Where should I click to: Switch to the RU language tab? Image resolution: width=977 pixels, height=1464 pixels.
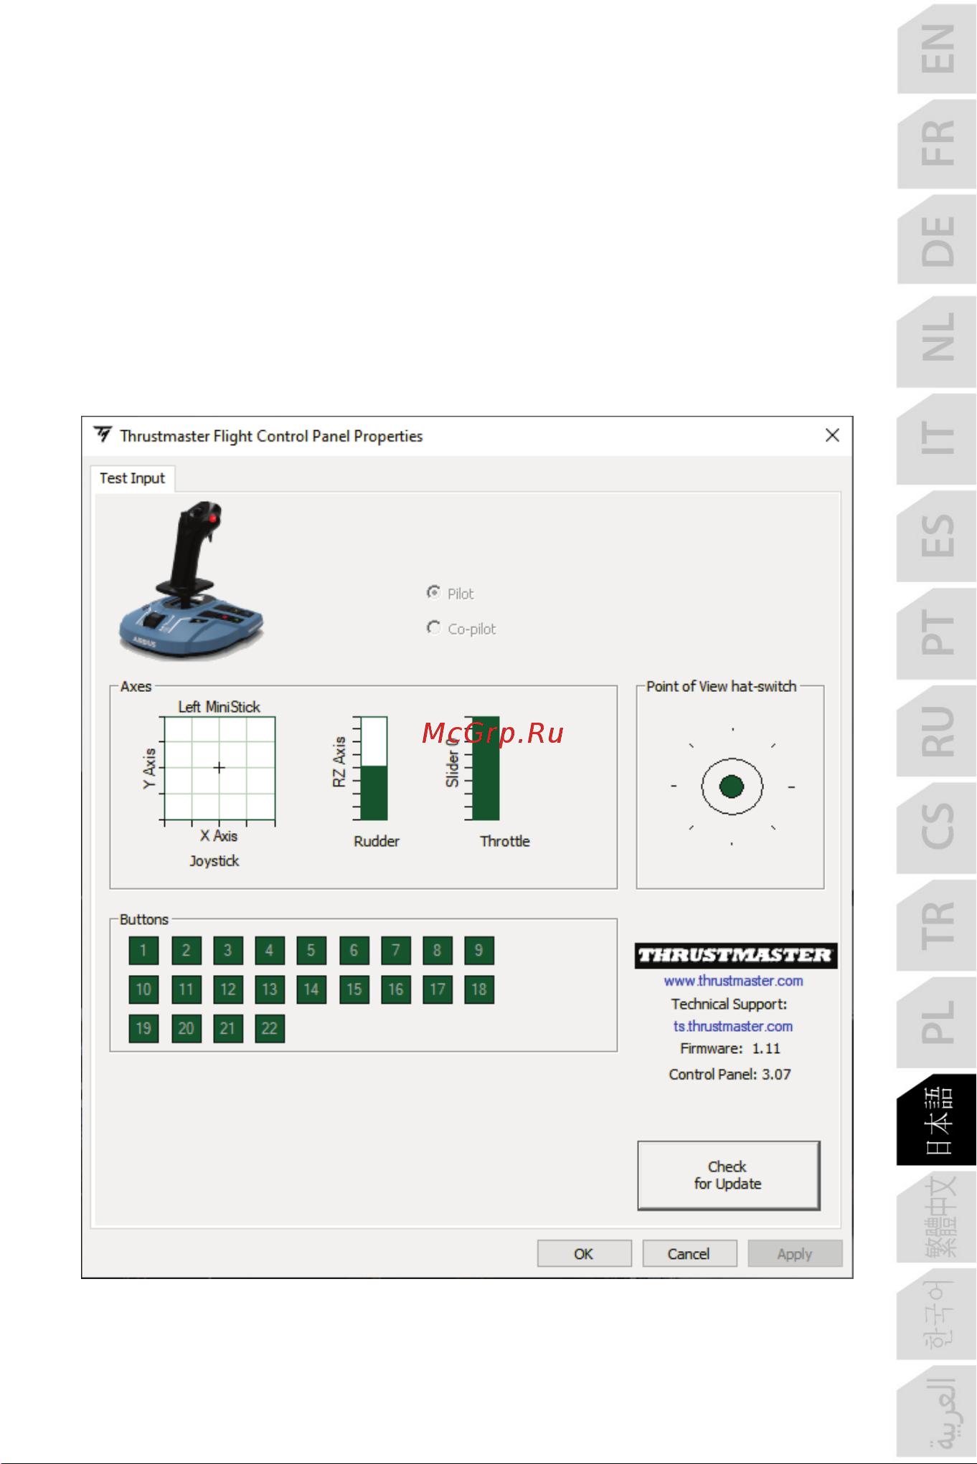(937, 731)
